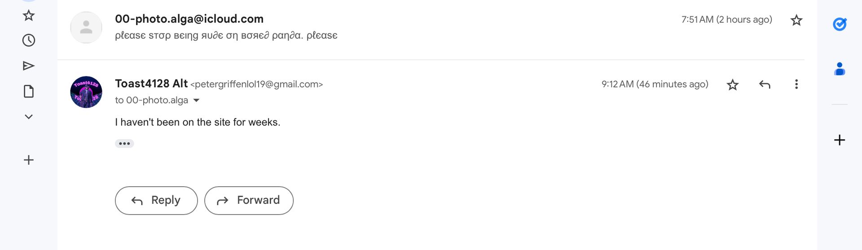862x250 pixels.
Task: Expand More chevron in left sidebar
Action: [29, 117]
